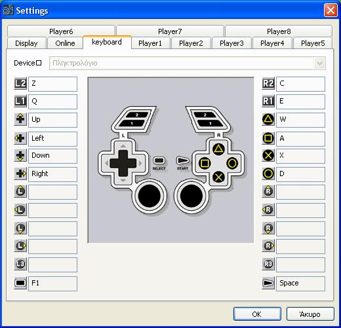
Task: Click the Triangle icon beside W
Action: (x=268, y=119)
